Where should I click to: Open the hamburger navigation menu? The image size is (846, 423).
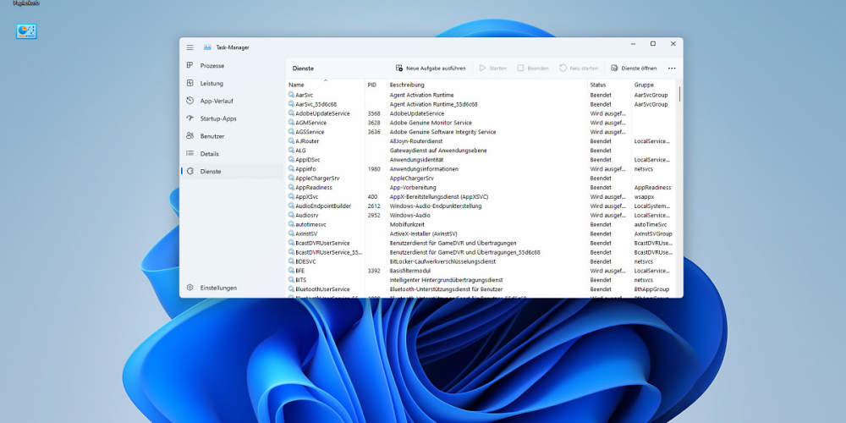(190, 47)
